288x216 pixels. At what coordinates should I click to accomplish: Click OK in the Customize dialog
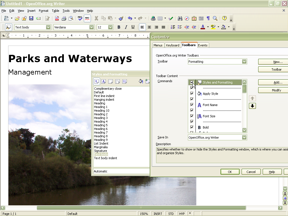coord(230,172)
